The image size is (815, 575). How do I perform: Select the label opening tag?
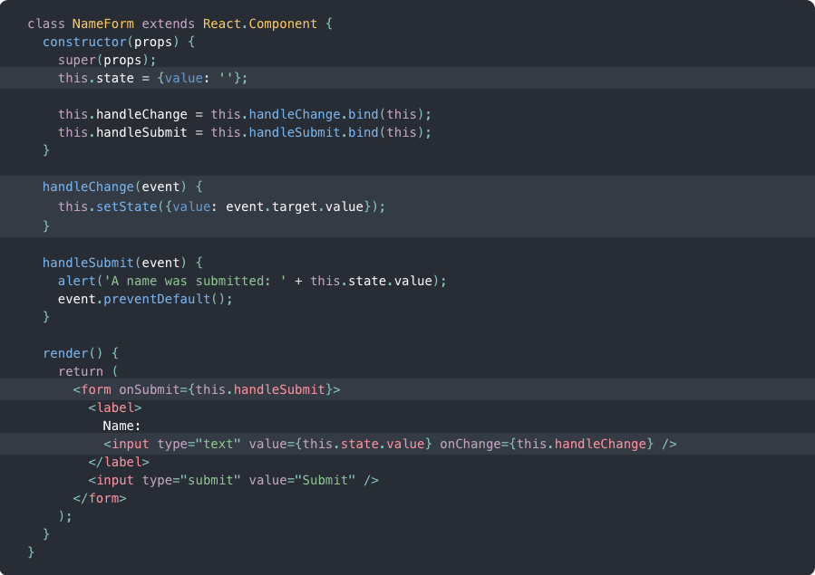115,407
